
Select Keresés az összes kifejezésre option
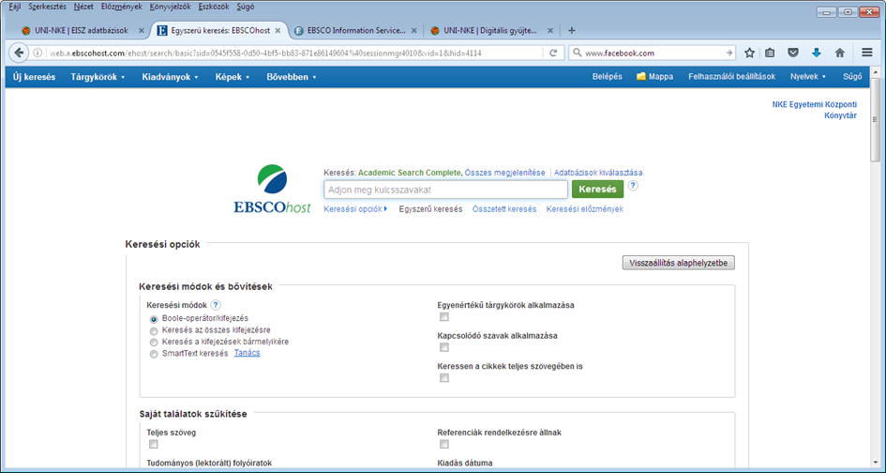pos(154,331)
